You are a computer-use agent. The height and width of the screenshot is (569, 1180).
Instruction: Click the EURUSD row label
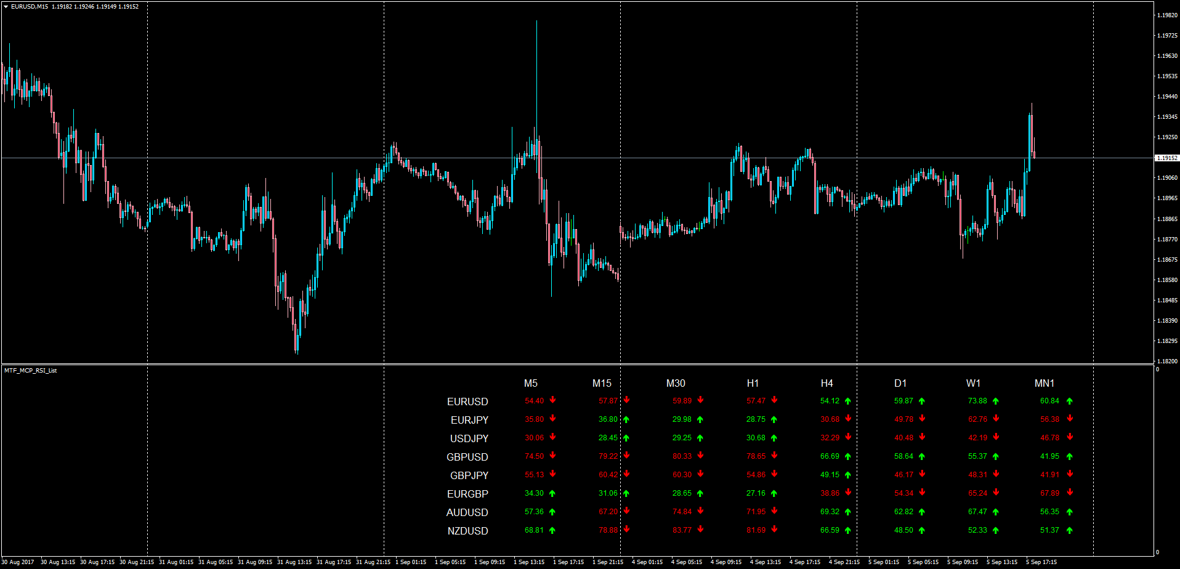click(467, 402)
